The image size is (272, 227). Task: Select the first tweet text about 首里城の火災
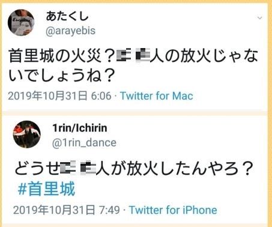tap(133, 66)
